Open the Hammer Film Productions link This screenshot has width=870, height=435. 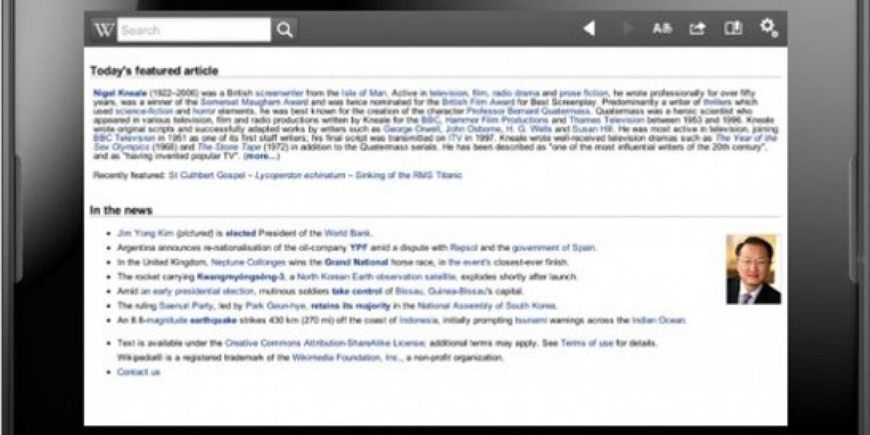pyautogui.click(x=497, y=120)
